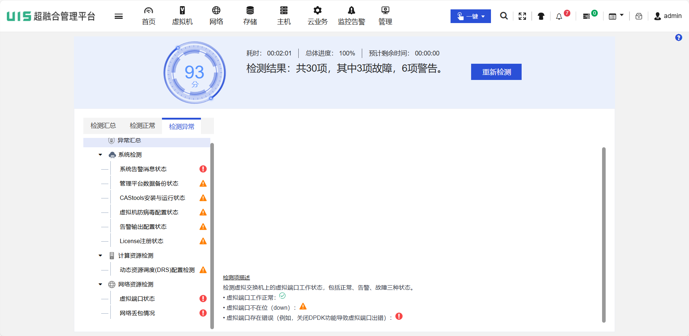
Task: Open alarm notifications bell icon
Action: click(559, 17)
